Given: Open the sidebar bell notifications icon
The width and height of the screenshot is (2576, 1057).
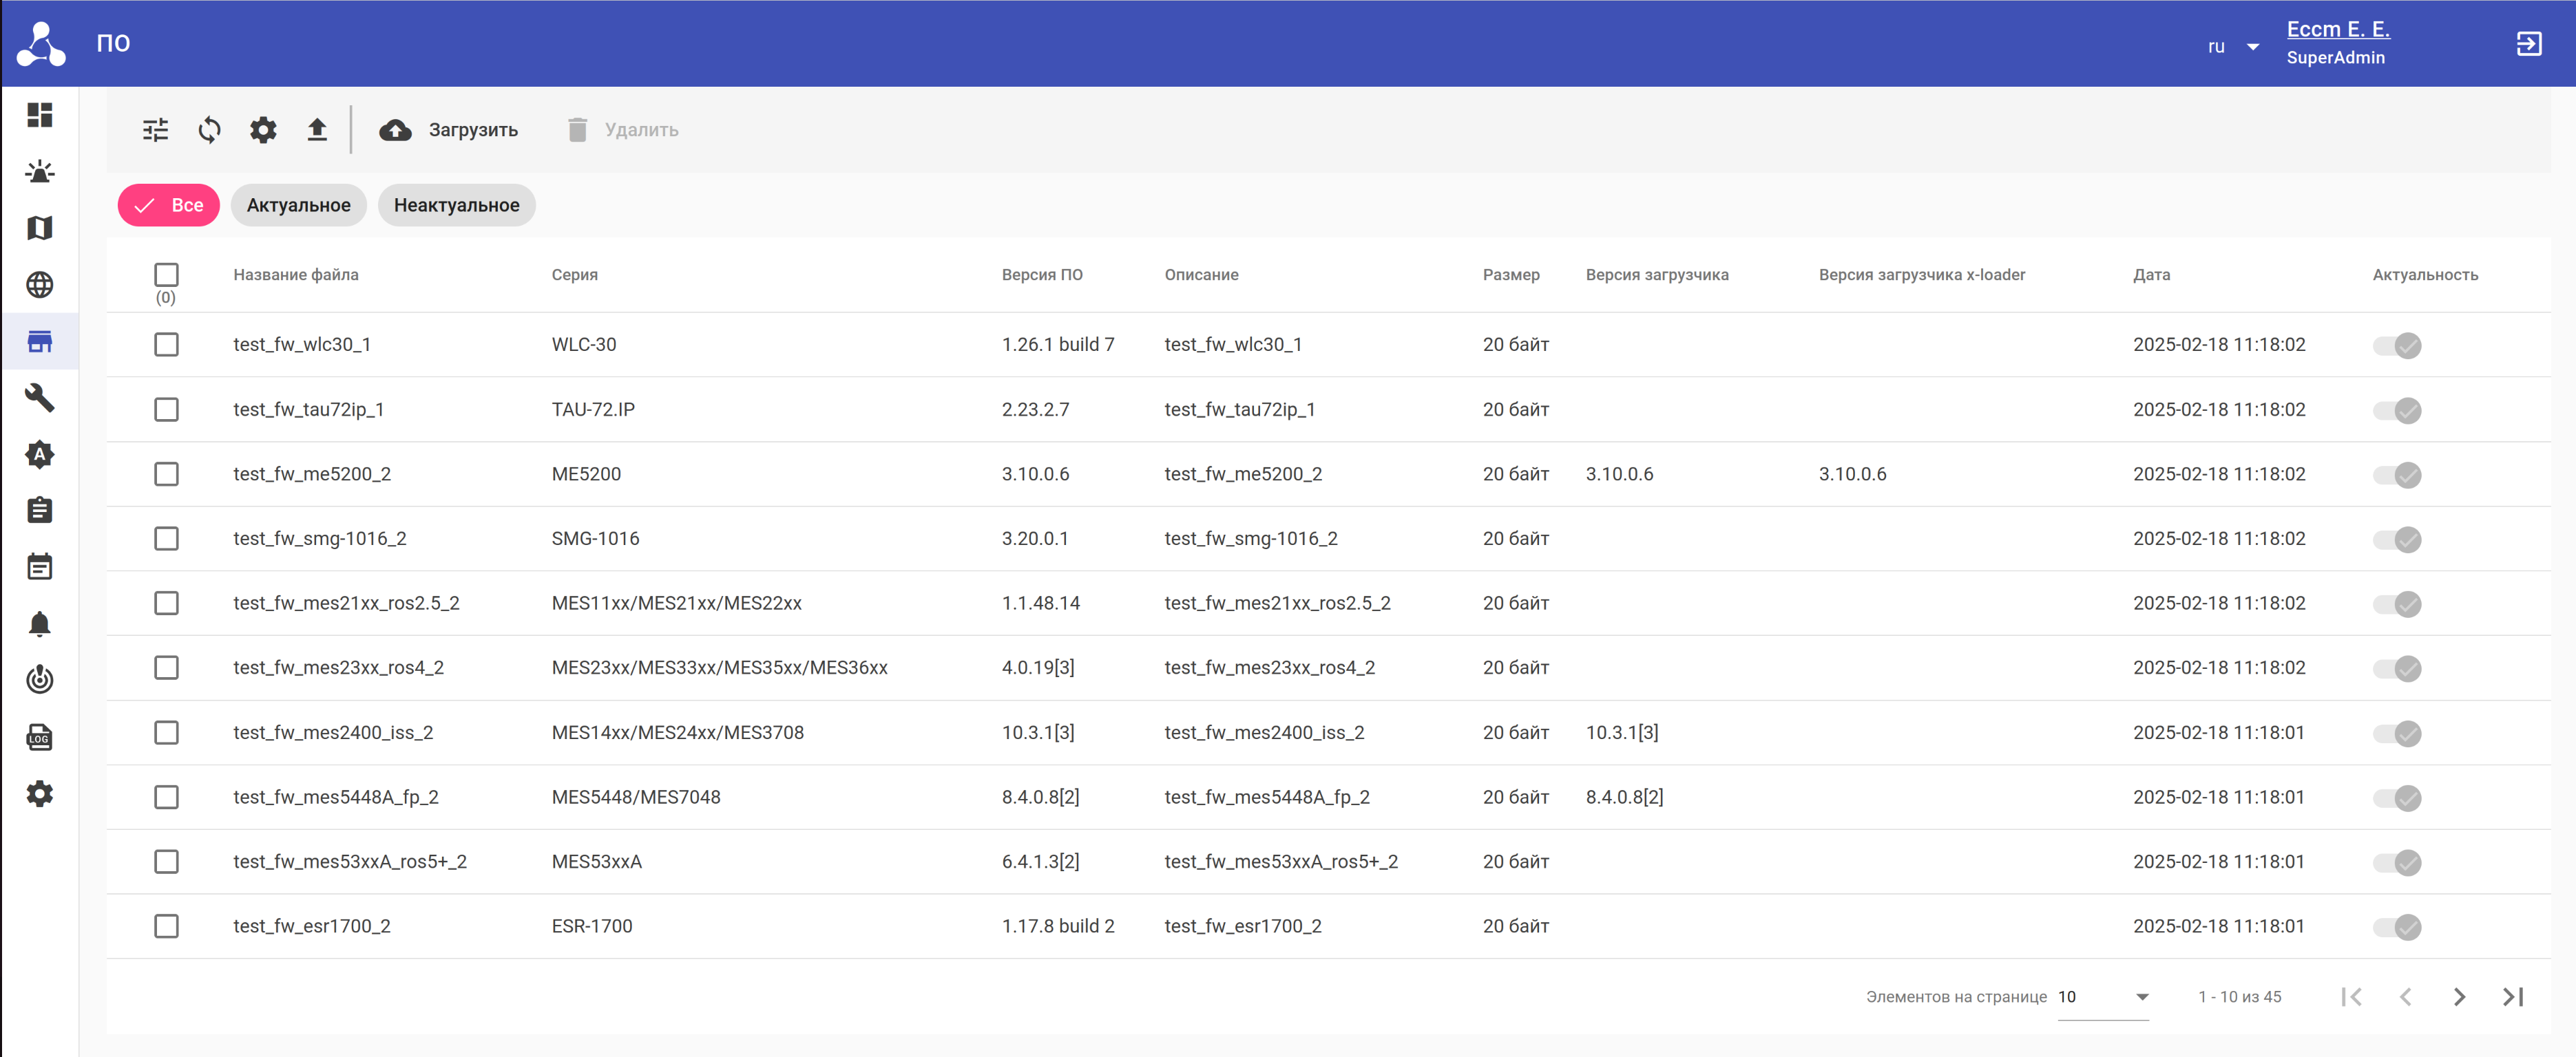Looking at the screenshot, I should (x=40, y=624).
